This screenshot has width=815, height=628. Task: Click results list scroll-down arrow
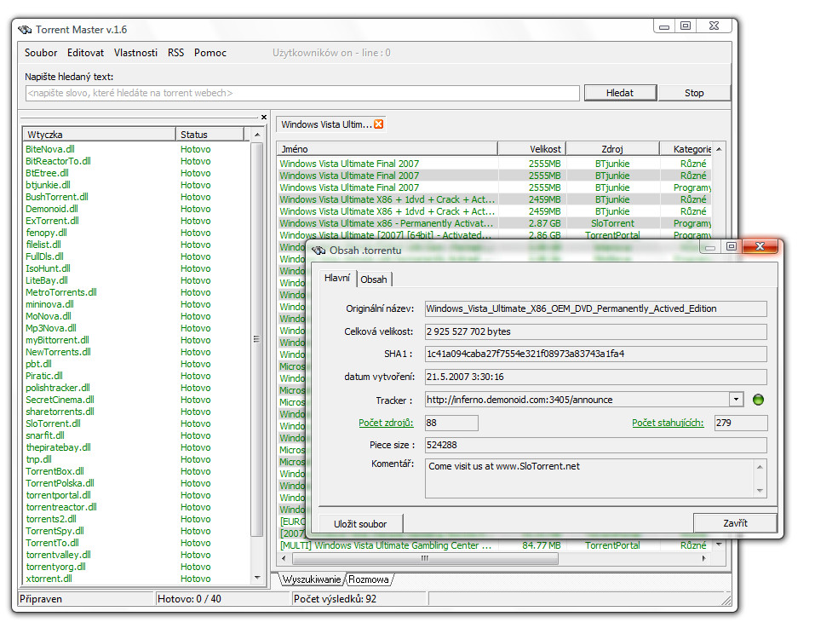[x=719, y=544]
